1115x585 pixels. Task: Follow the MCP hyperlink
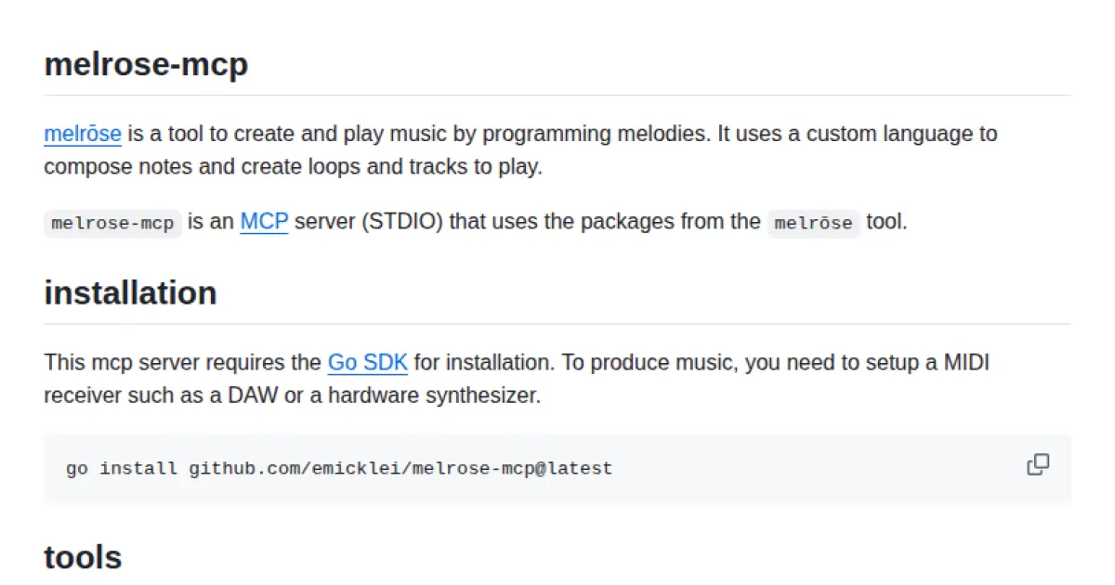[x=264, y=222]
